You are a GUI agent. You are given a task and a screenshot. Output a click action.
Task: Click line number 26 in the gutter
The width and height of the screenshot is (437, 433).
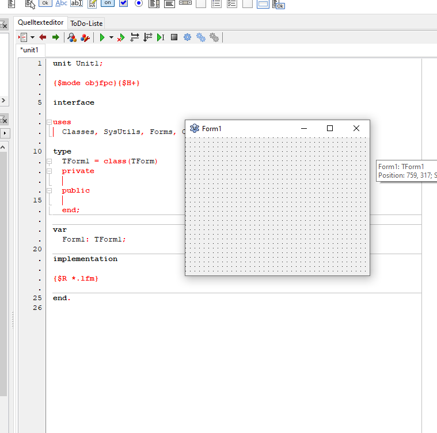click(x=37, y=308)
